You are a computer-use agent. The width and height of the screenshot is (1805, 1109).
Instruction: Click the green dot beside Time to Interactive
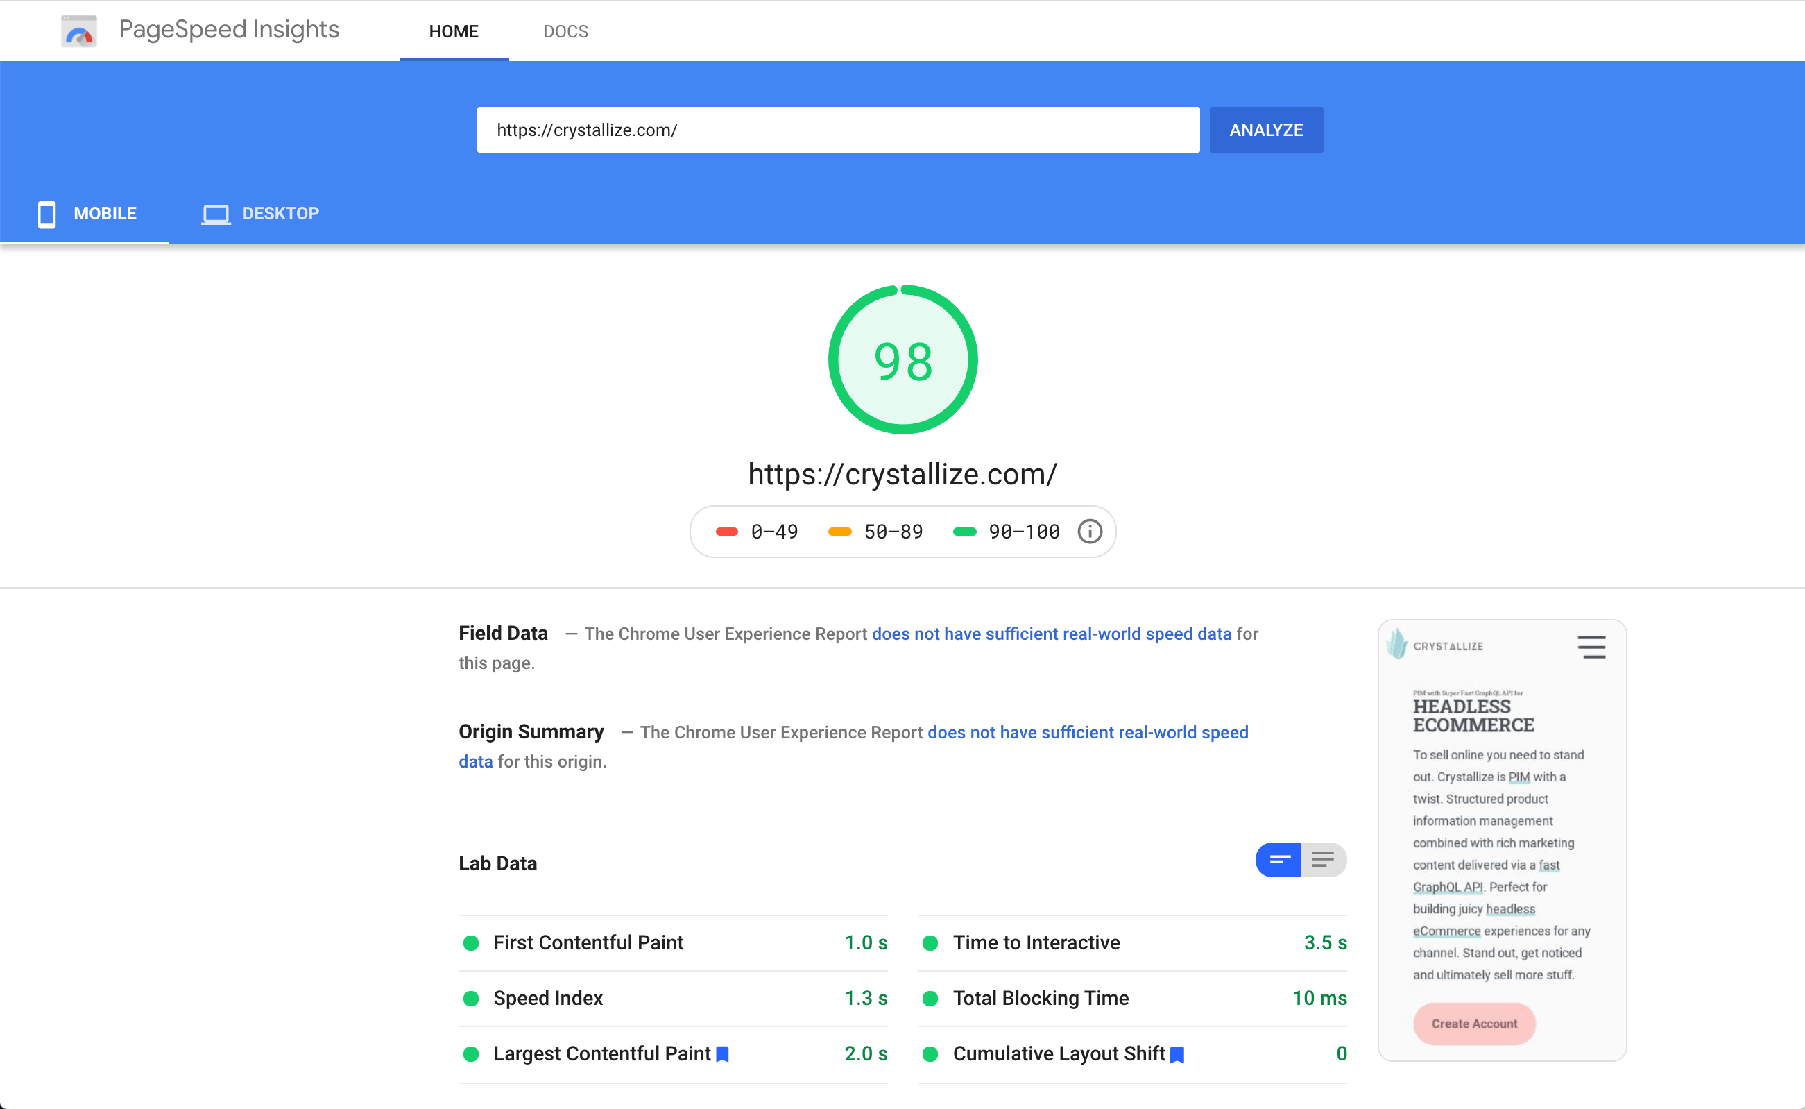point(930,943)
